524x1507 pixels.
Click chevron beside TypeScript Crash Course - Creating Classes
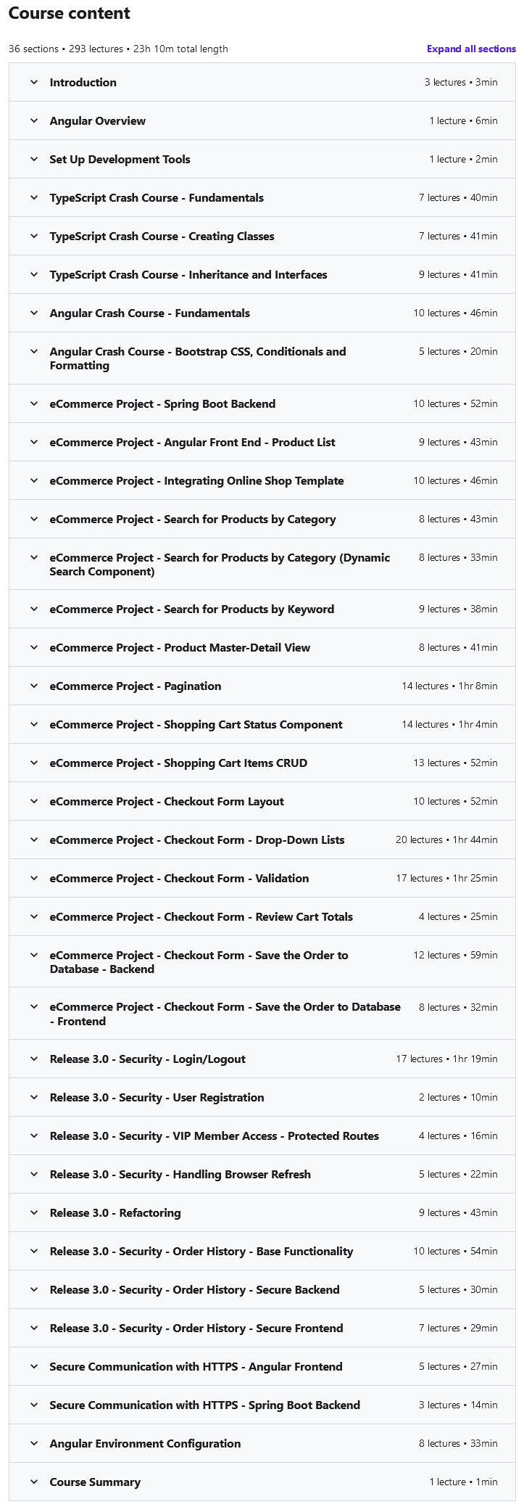click(34, 236)
